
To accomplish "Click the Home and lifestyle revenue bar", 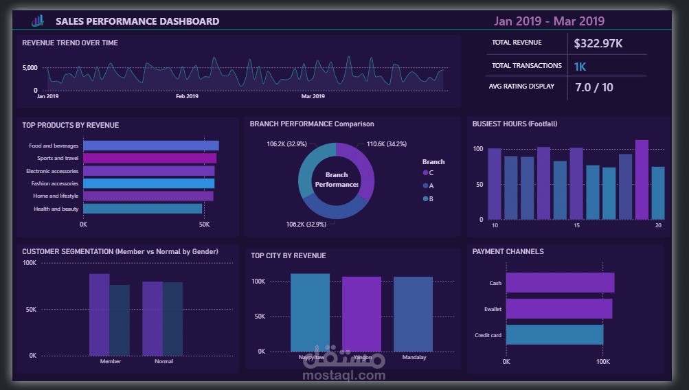I will click(x=148, y=196).
